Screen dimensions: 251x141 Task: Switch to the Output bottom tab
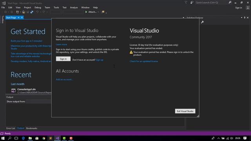20,128
